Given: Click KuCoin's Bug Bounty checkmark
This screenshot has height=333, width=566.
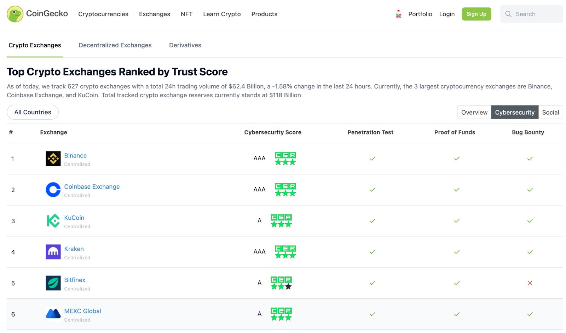Looking at the screenshot, I should tap(530, 221).
